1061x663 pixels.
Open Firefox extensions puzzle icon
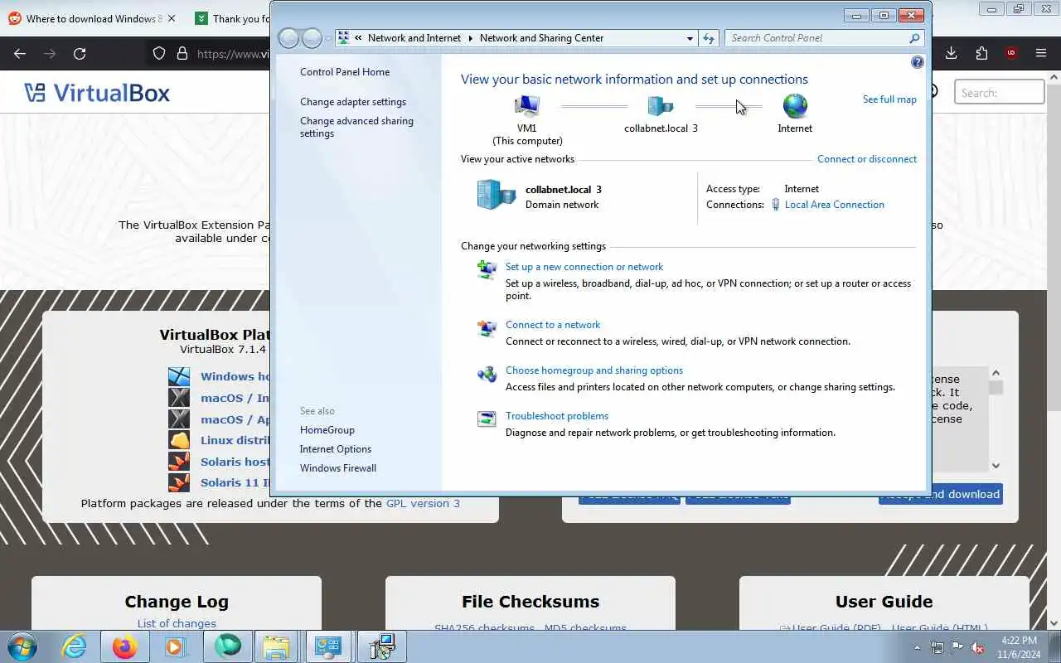[x=981, y=53]
